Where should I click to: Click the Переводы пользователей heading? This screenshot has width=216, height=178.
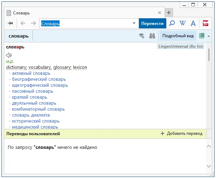coord(33,134)
